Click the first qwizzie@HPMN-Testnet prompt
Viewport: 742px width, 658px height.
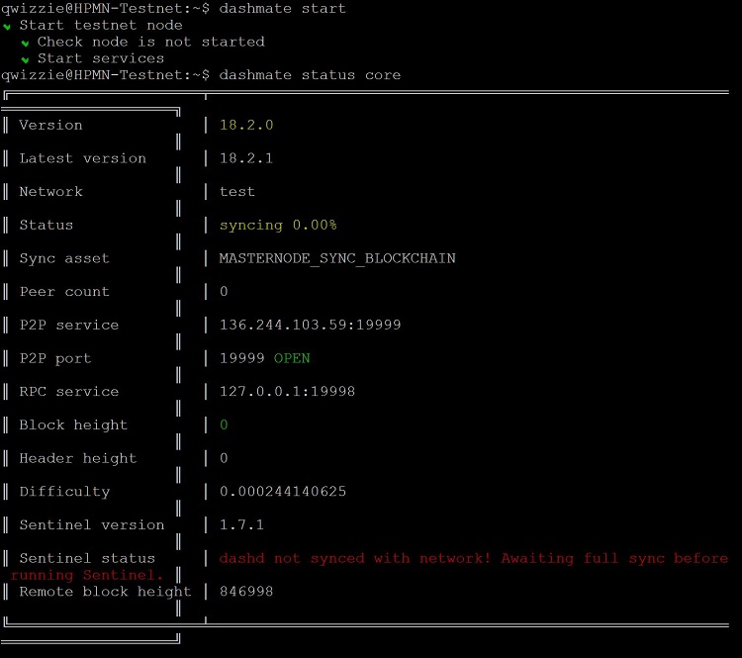(x=105, y=9)
